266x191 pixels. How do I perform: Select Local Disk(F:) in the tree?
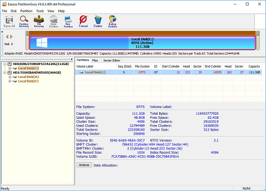(28, 81)
